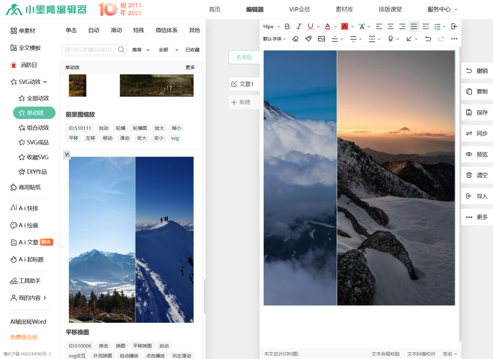The width and height of the screenshot is (493, 359).
Task: Insert an image via toolbar picture icon
Action: pos(321,39)
